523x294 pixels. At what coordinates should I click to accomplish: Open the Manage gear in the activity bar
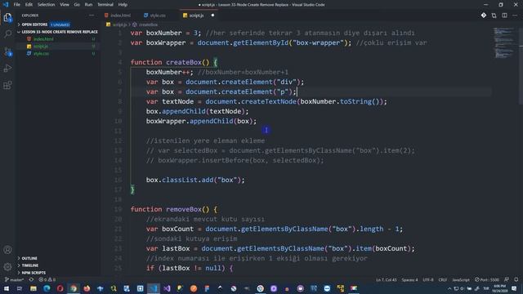tap(7, 267)
